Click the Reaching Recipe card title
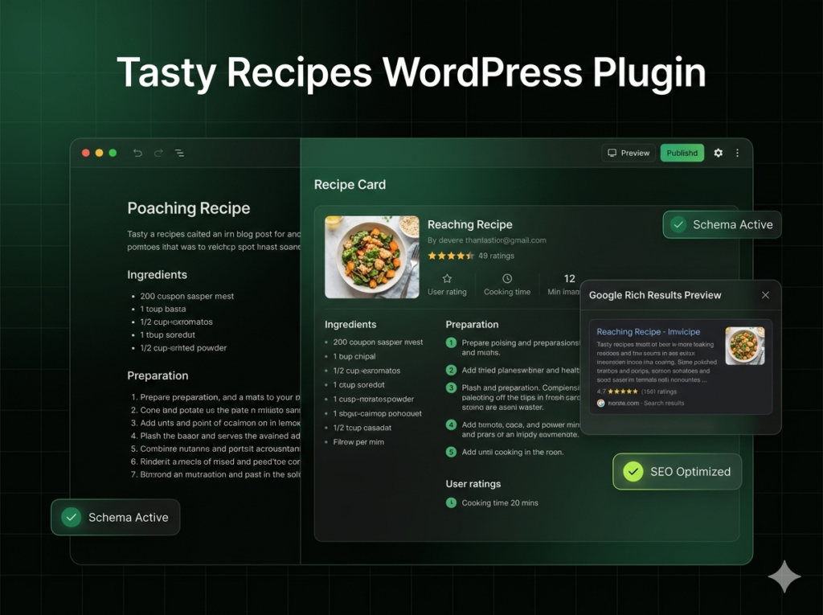823x615 pixels. coord(469,224)
